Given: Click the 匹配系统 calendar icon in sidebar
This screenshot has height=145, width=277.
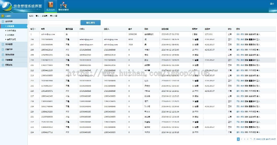Looking at the screenshot, I should point(3,65).
